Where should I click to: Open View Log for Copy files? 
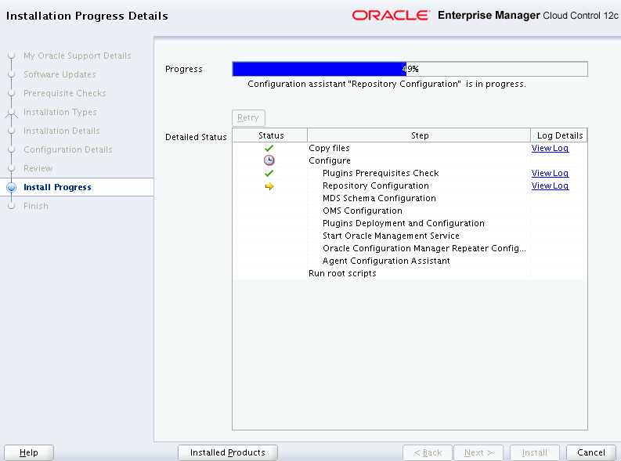coord(550,148)
